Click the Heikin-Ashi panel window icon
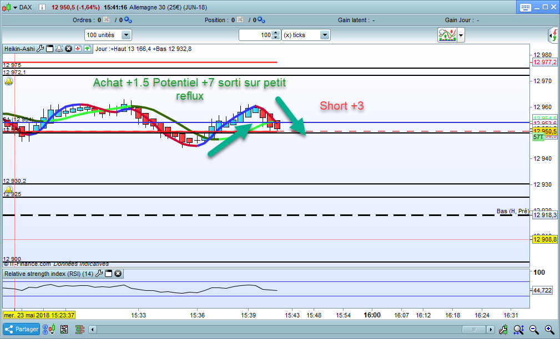This screenshot has height=339, width=560. (49, 49)
